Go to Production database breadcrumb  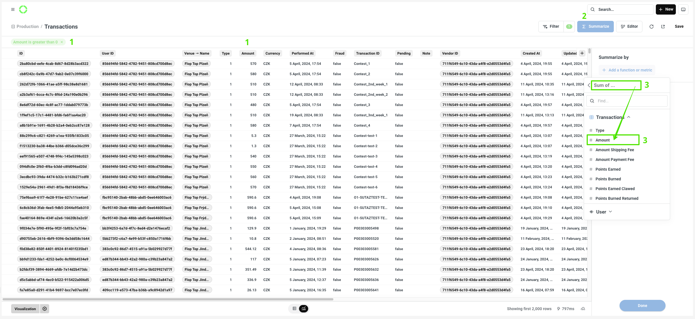[x=27, y=26]
